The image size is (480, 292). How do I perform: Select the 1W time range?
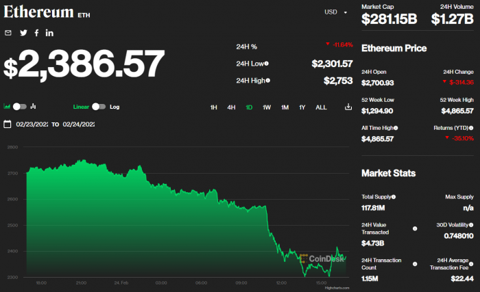pyautogui.click(x=267, y=107)
